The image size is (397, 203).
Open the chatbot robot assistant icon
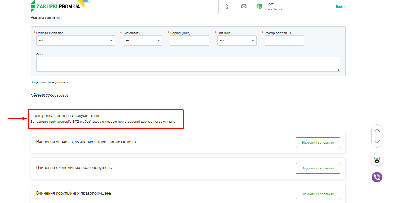[x=377, y=160]
